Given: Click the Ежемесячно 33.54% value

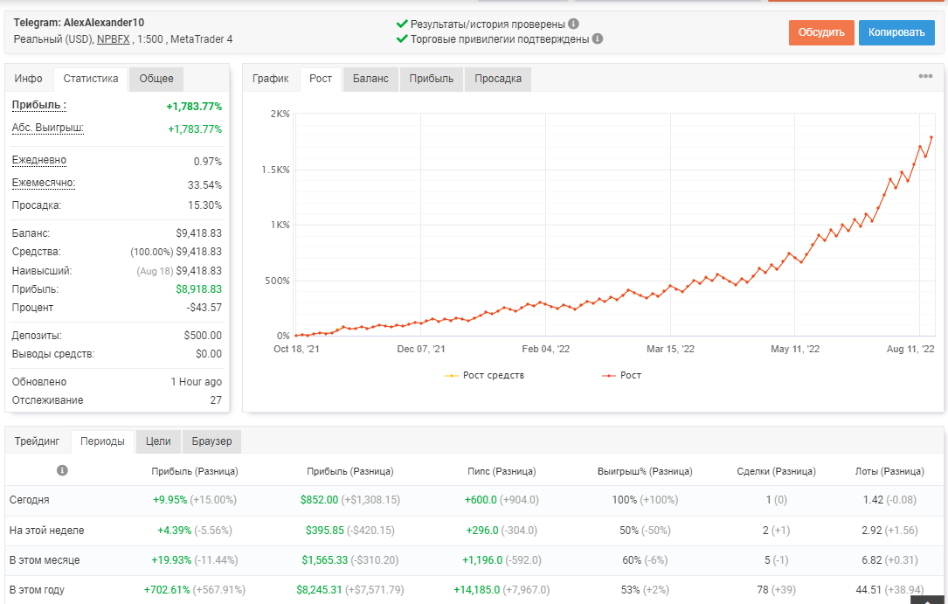Looking at the screenshot, I should point(205,185).
